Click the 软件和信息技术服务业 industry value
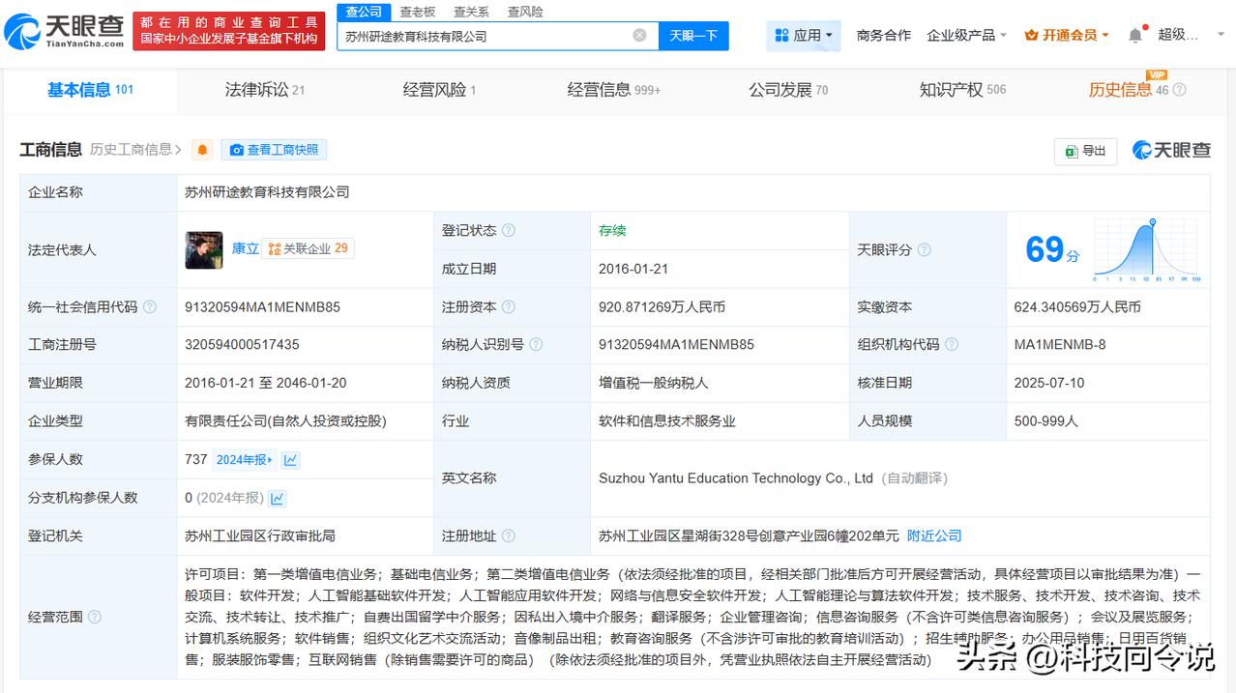 pos(667,421)
